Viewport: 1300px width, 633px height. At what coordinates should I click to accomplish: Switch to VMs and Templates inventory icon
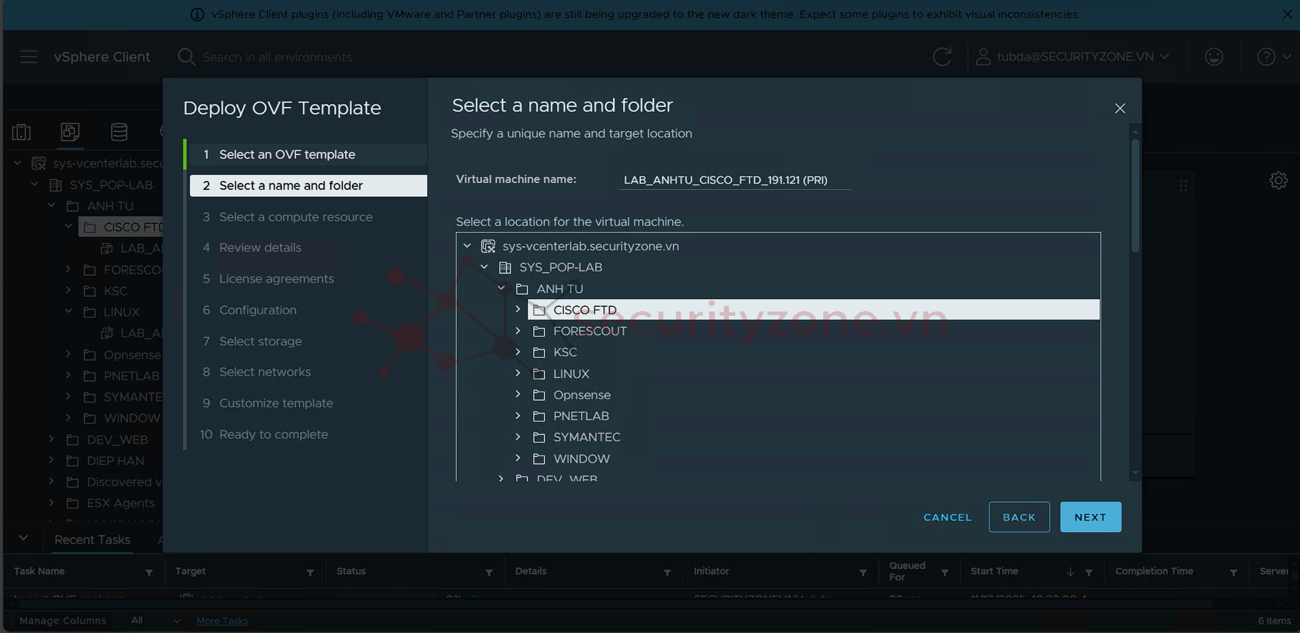point(70,132)
